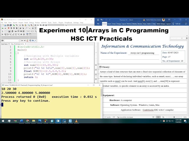
Task: Click Word user profile picture
Action: [164, 20]
